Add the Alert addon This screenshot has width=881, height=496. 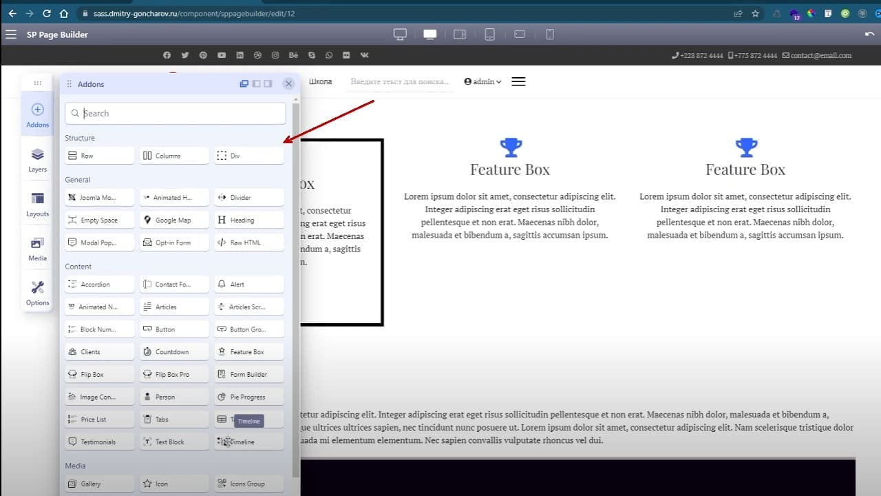pyautogui.click(x=249, y=284)
